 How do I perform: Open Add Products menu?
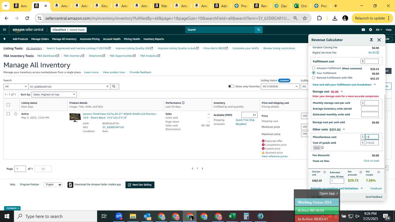(x=20, y=39)
